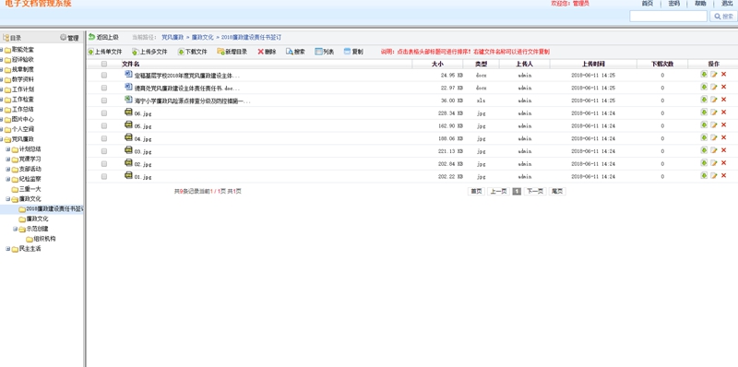Open the edit icon for 03.jpg

[x=714, y=150]
